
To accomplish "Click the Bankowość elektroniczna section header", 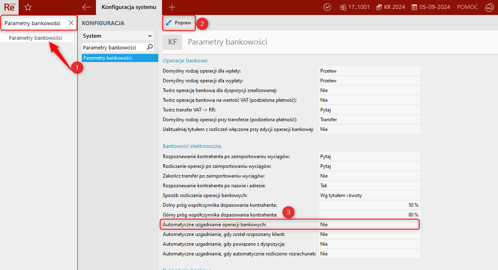I will click(192, 146).
